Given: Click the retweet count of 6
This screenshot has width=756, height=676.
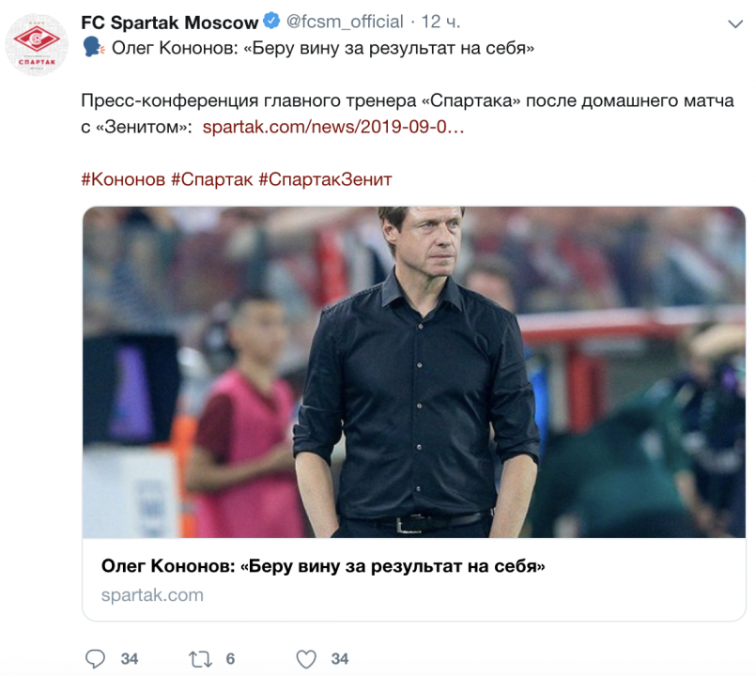Looking at the screenshot, I should tap(230, 659).
